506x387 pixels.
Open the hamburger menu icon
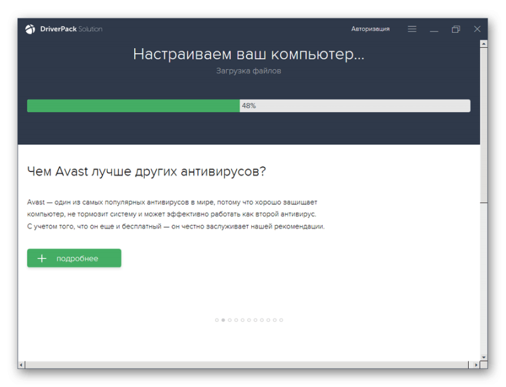click(x=412, y=29)
